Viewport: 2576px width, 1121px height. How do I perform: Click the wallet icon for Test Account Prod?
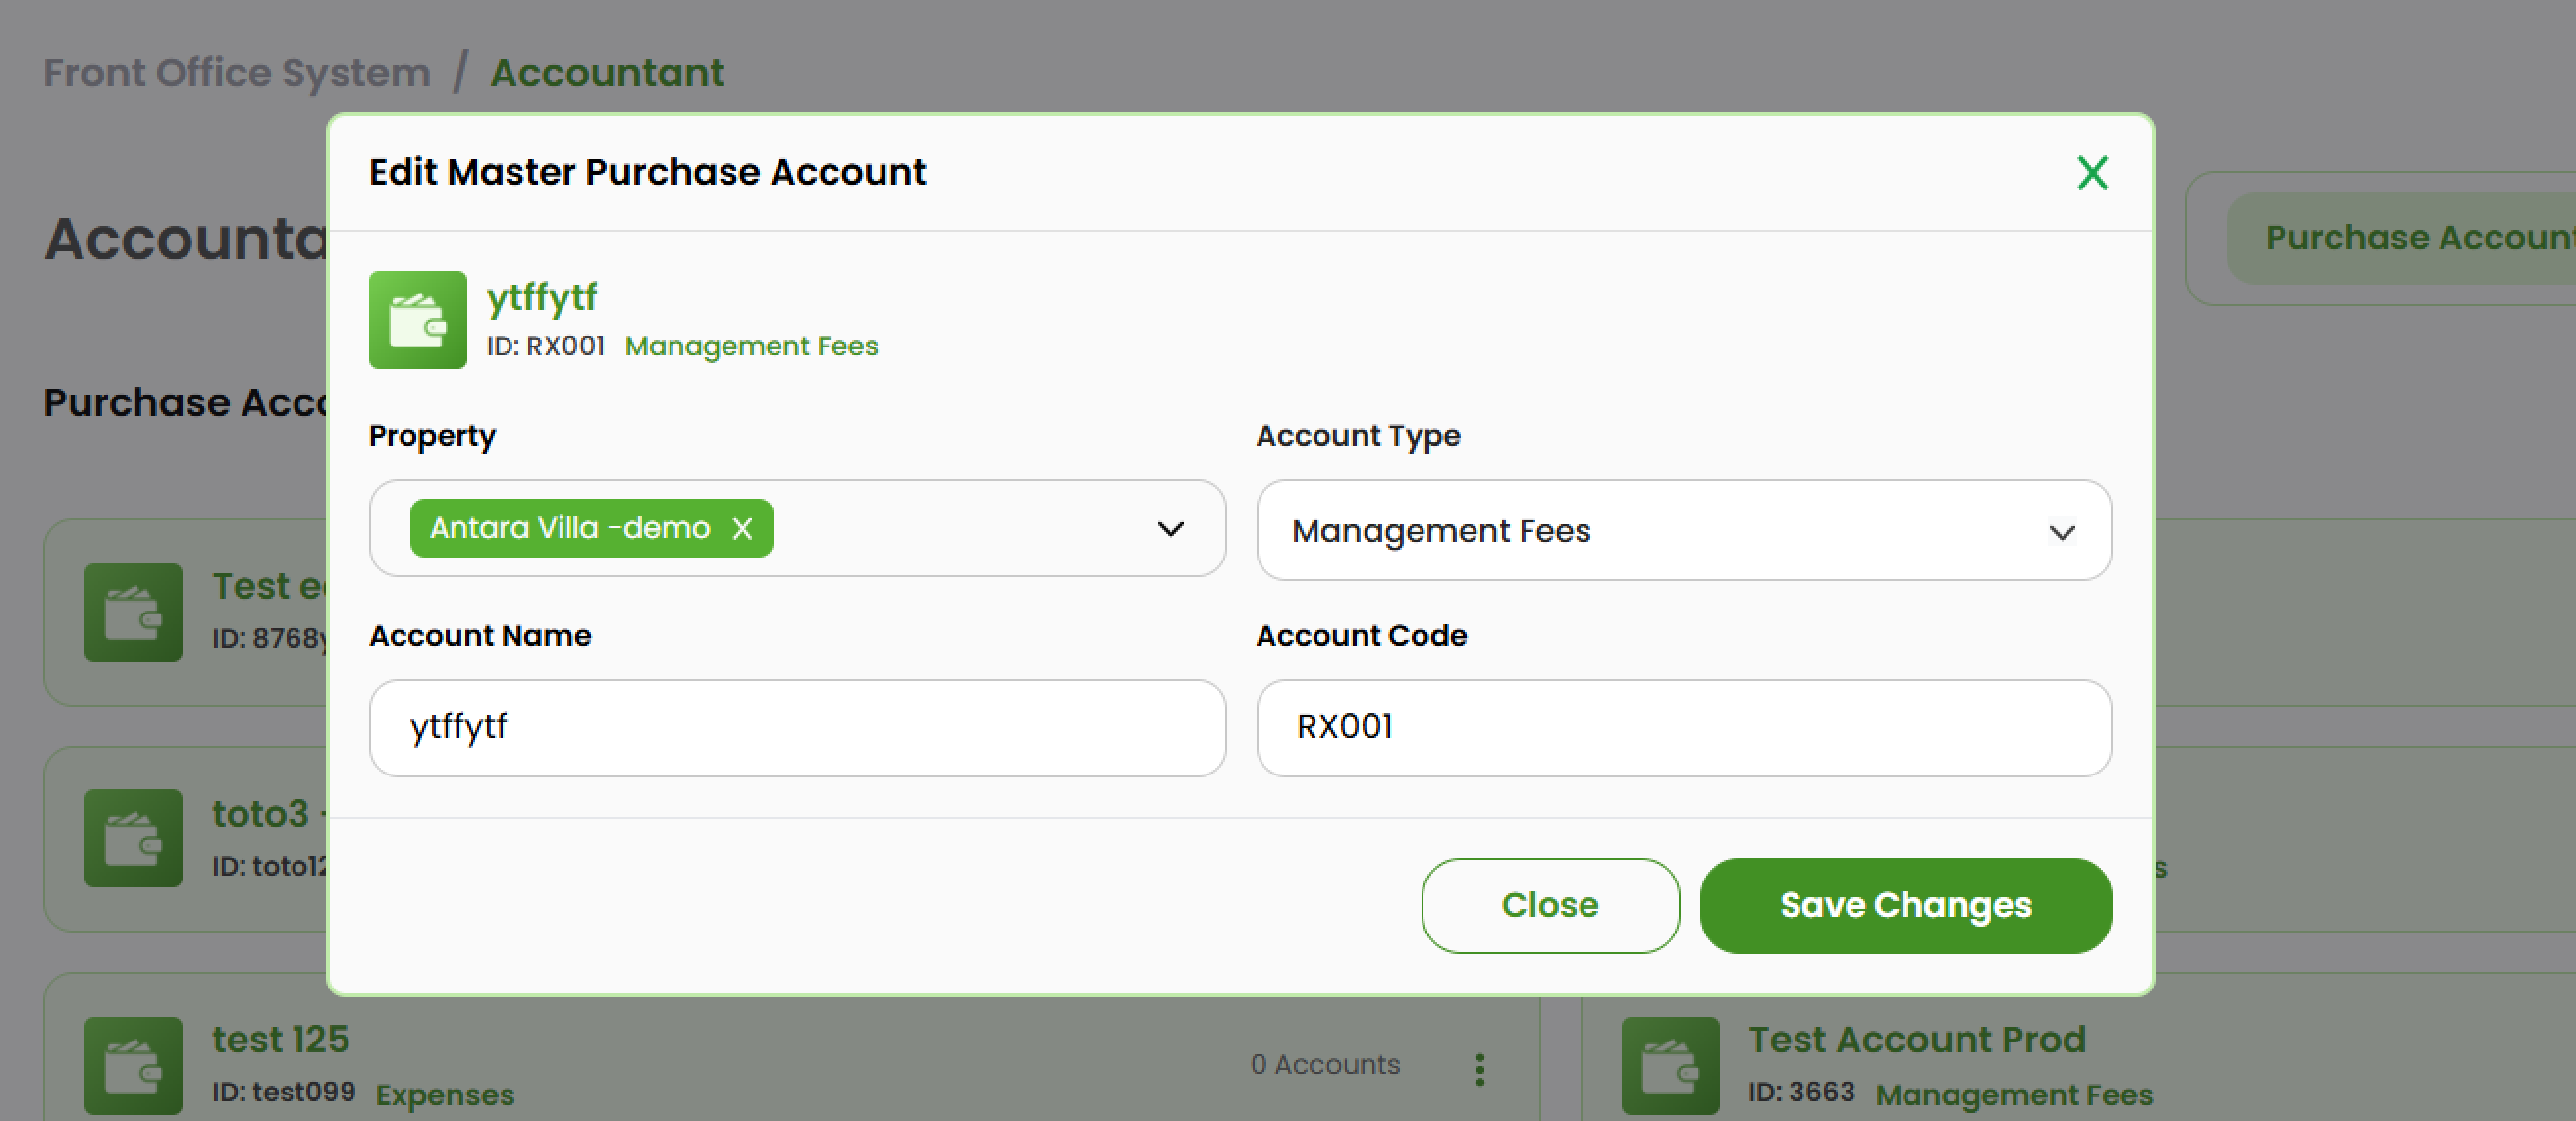point(1669,1065)
